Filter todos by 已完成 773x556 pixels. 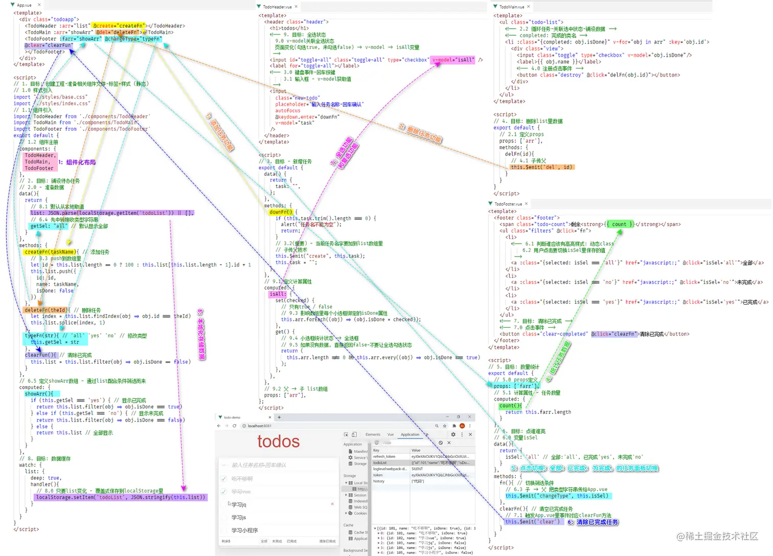(291, 541)
